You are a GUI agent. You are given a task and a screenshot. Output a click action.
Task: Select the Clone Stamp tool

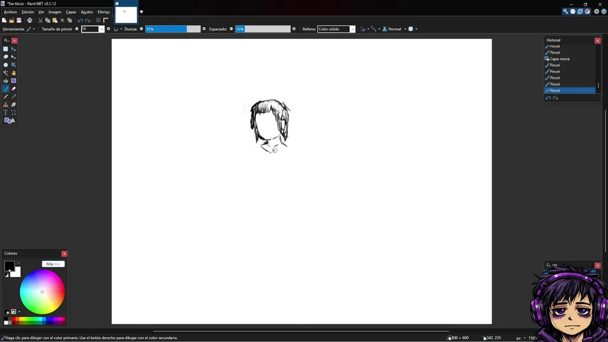[6, 104]
